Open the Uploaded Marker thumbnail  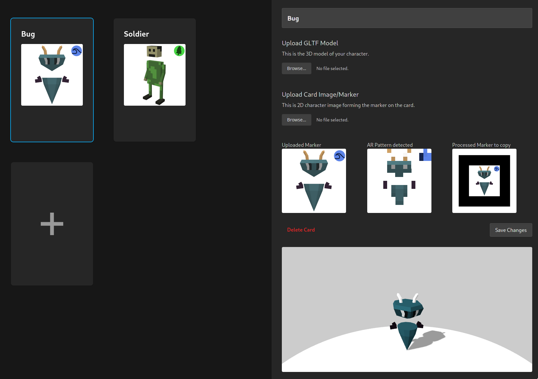pos(314,181)
